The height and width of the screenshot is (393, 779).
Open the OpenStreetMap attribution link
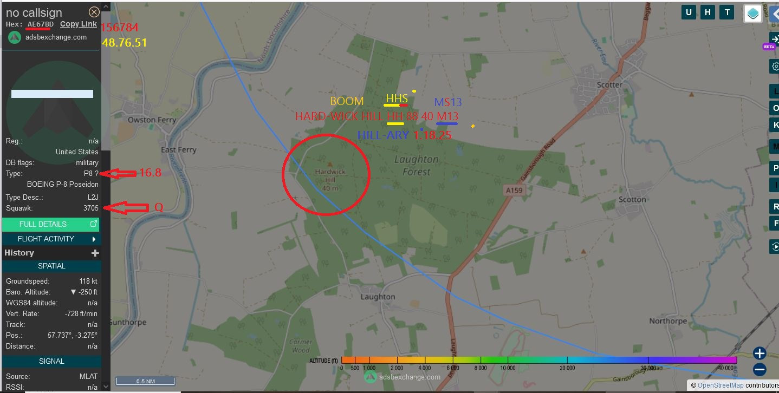coord(720,385)
